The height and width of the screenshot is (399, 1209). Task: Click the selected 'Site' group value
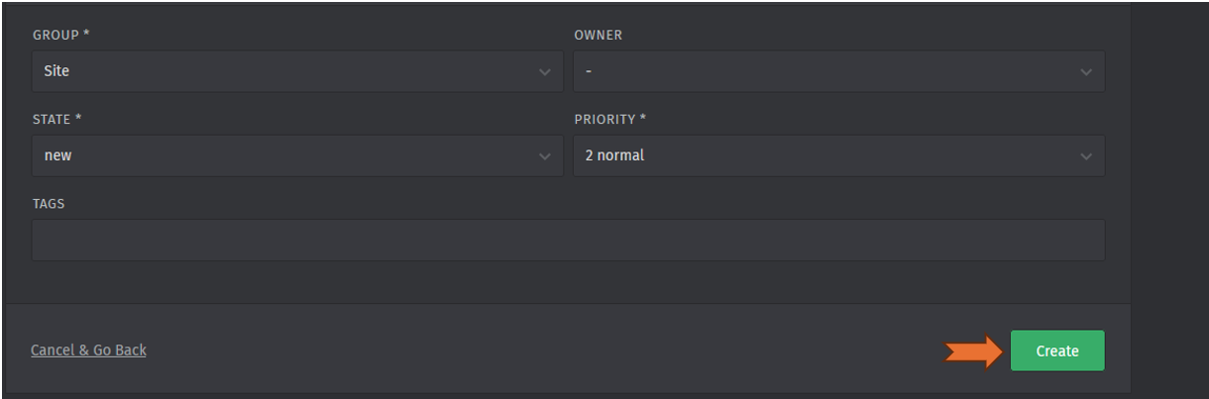pos(56,71)
